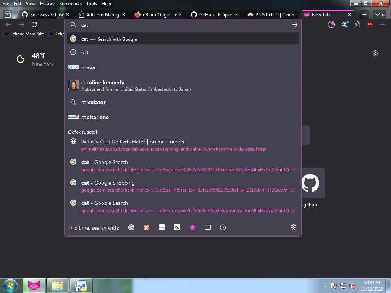391x293 pixels.
Task: Open the pink circle toolbar icon
Action: (331, 24)
